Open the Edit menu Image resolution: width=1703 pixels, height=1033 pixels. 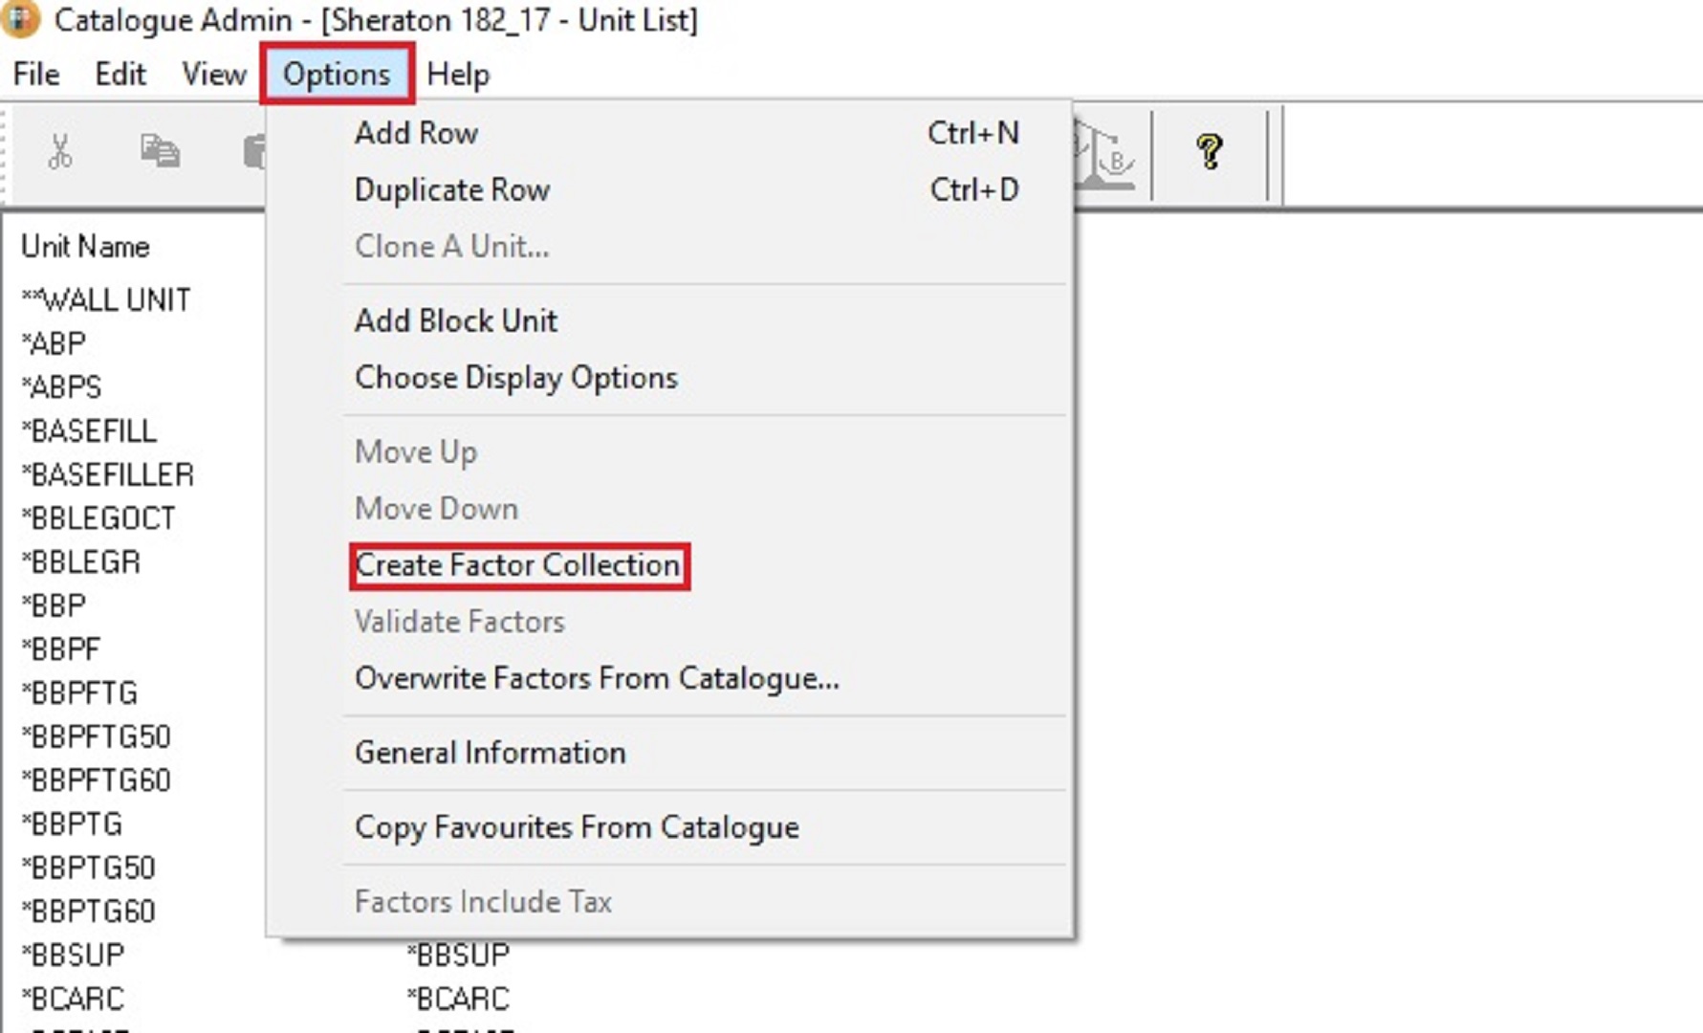[x=120, y=74]
